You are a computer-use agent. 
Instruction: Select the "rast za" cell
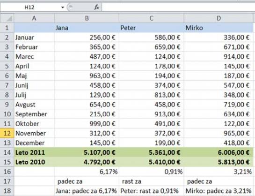pyautogui.click(x=152, y=181)
